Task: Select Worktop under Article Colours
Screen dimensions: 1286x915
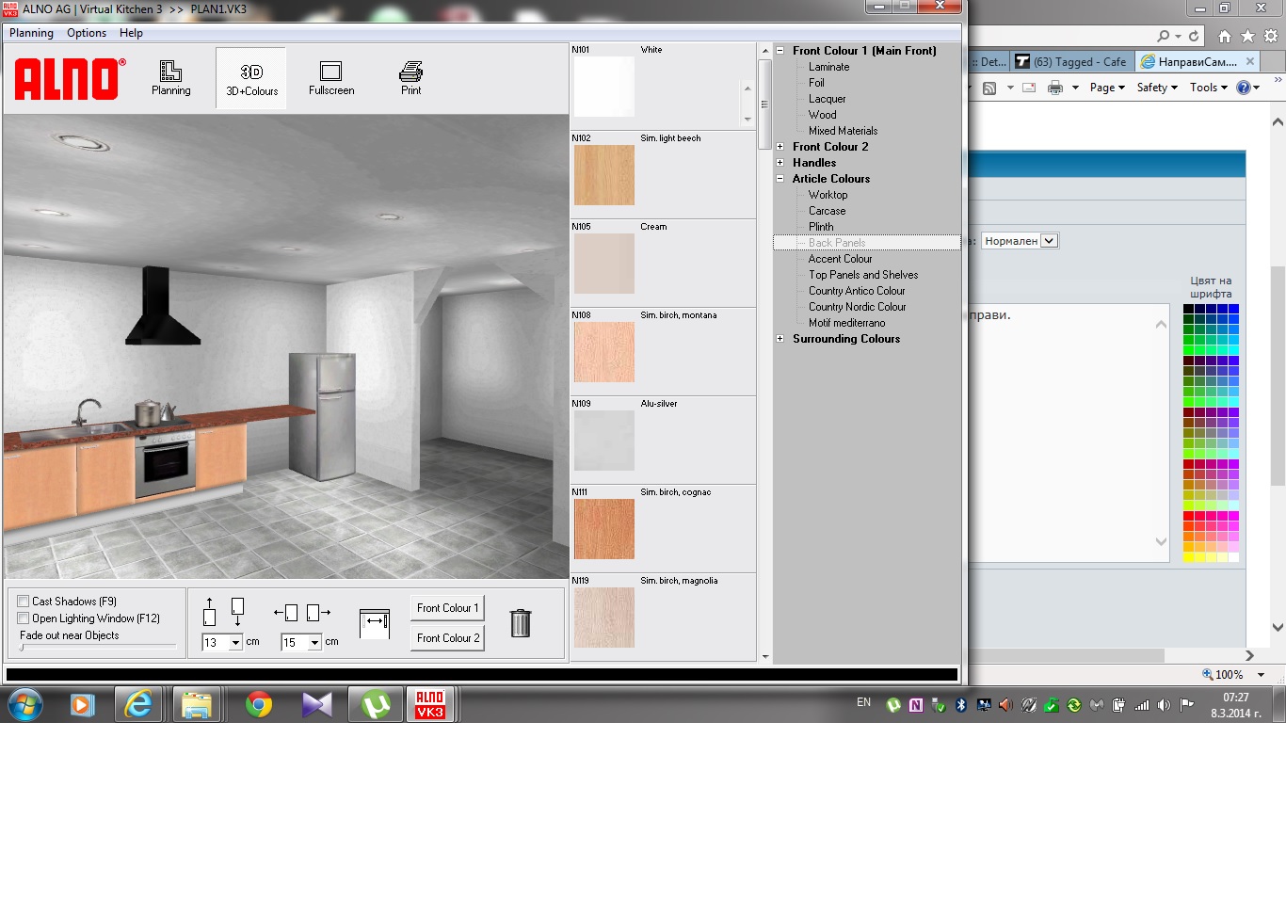Action: (x=828, y=195)
